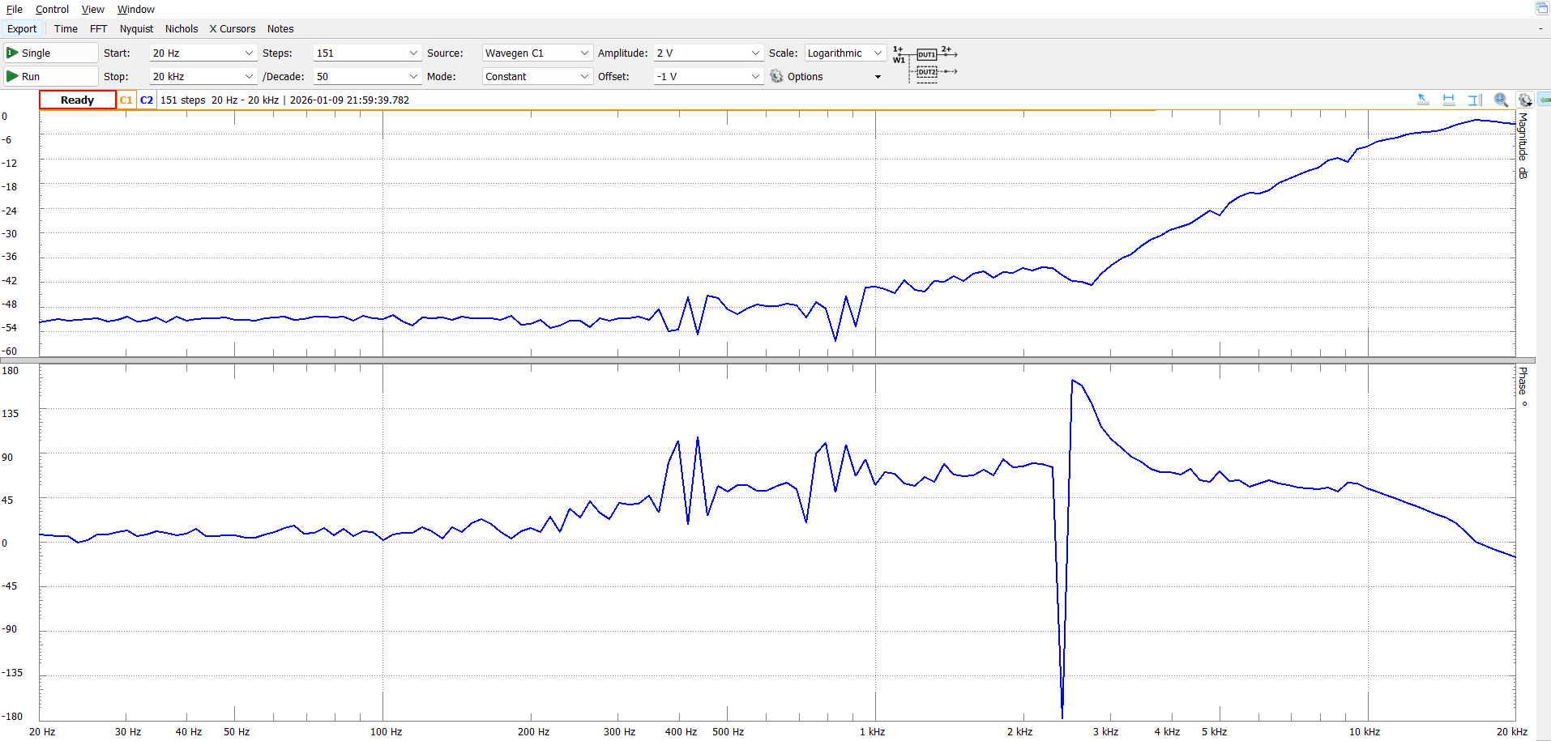
Task: Click the Run button
Action: point(50,76)
